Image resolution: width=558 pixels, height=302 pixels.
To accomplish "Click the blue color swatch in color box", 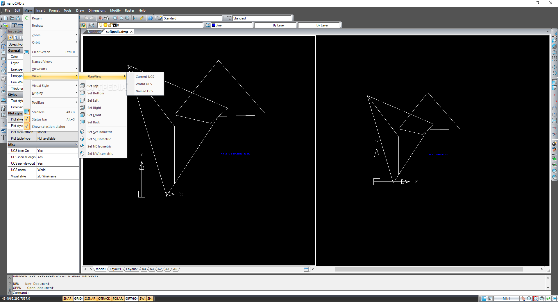I will coord(214,25).
